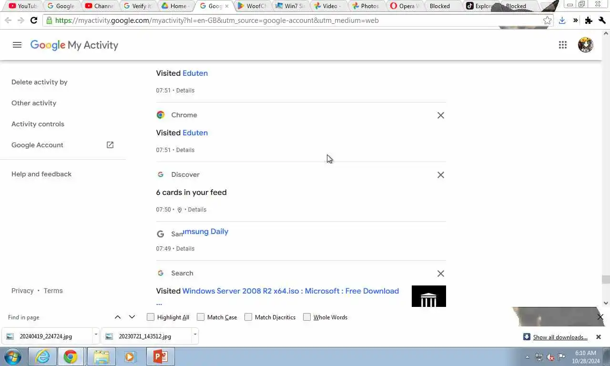Open Activity controls

38,124
